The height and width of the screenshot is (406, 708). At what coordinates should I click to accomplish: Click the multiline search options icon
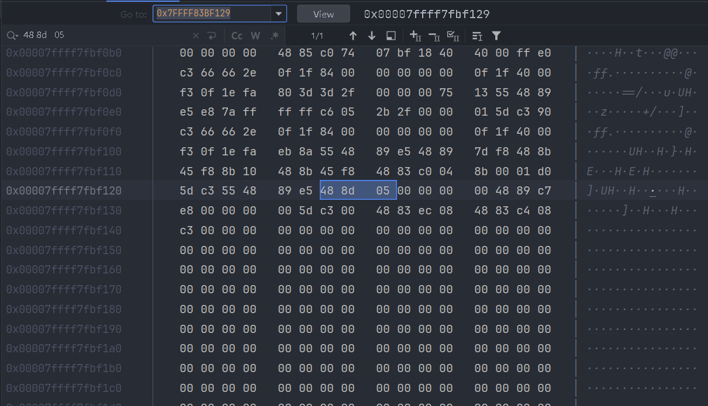pyautogui.click(x=477, y=36)
